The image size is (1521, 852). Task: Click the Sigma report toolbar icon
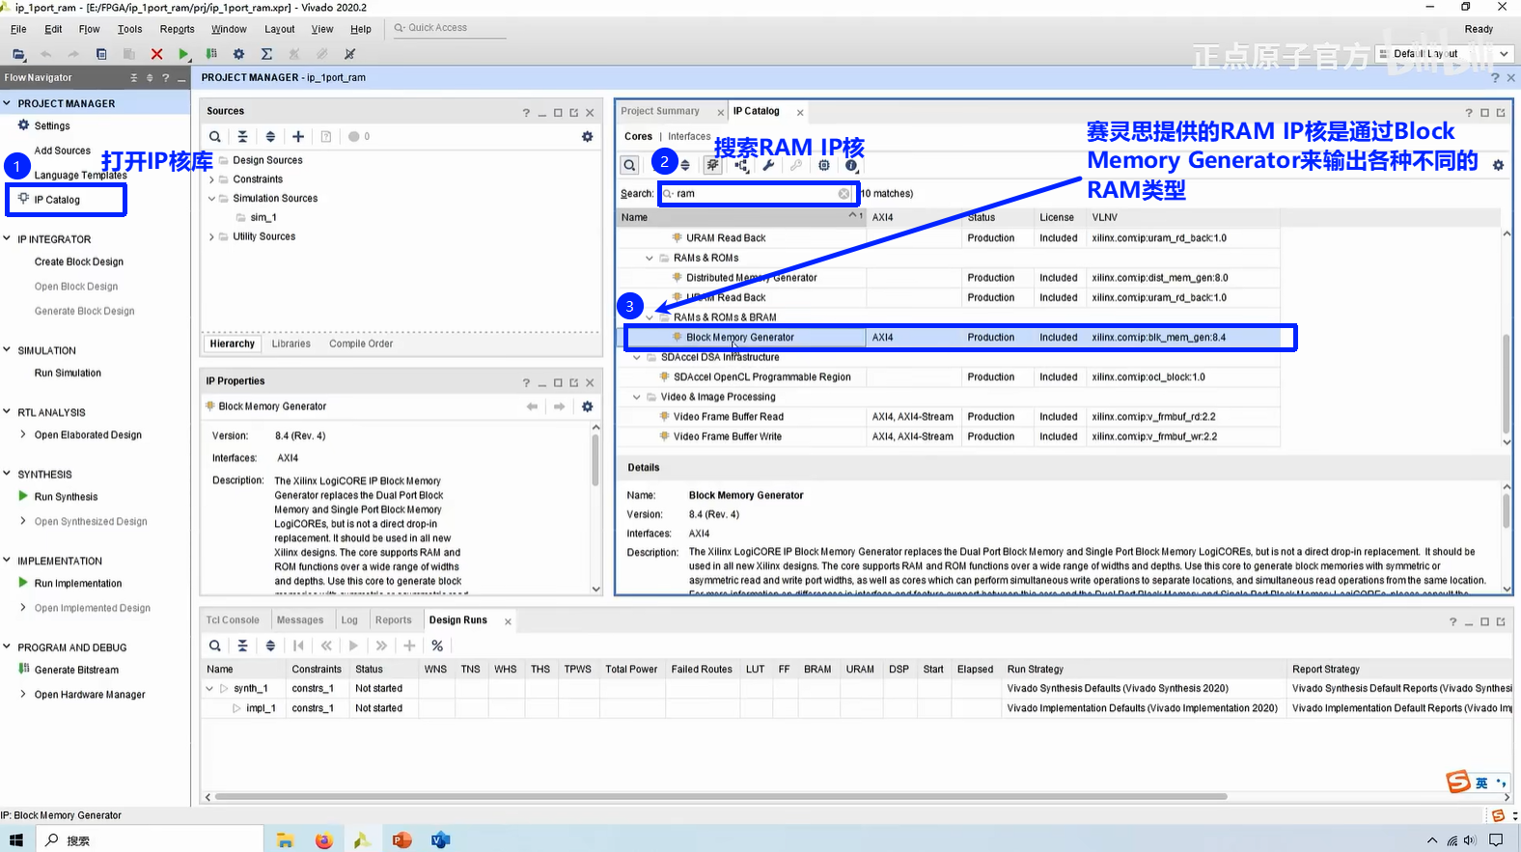(x=266, y=54)
